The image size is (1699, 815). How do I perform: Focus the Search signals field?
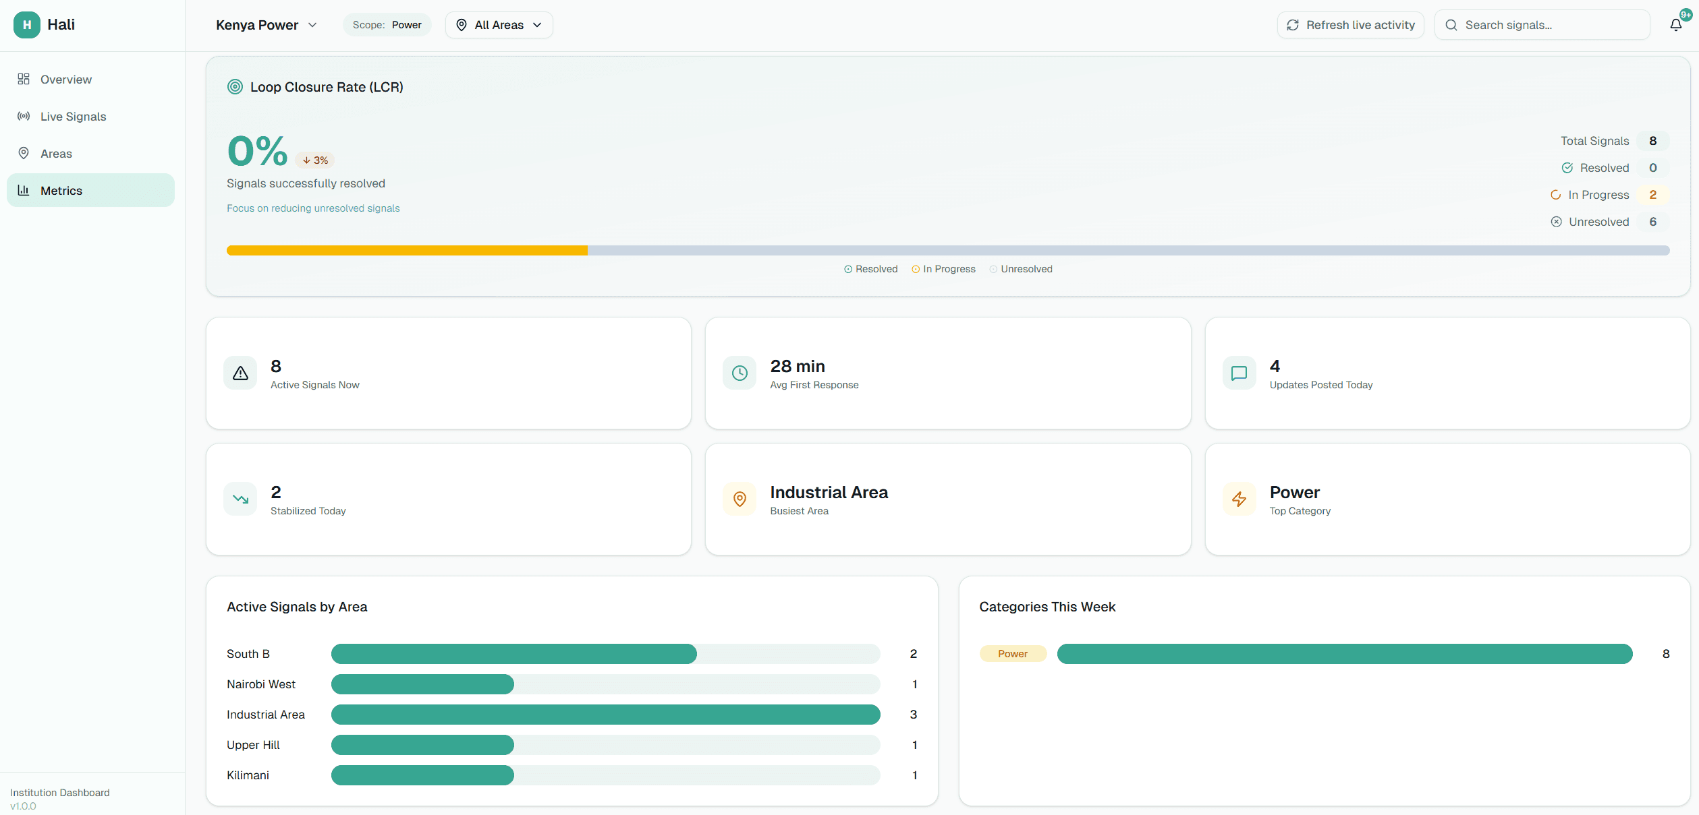point(1542,25)
